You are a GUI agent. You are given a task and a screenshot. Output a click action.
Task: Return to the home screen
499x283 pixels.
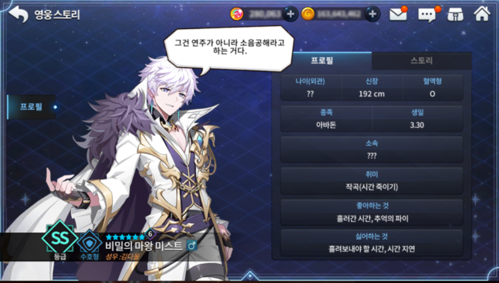482,14
